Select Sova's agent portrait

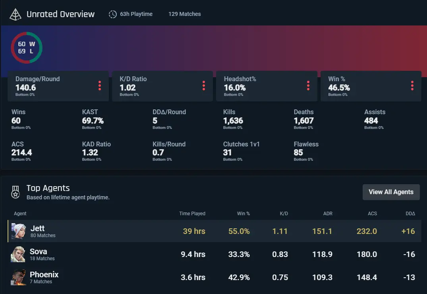[x=18, y=254]
